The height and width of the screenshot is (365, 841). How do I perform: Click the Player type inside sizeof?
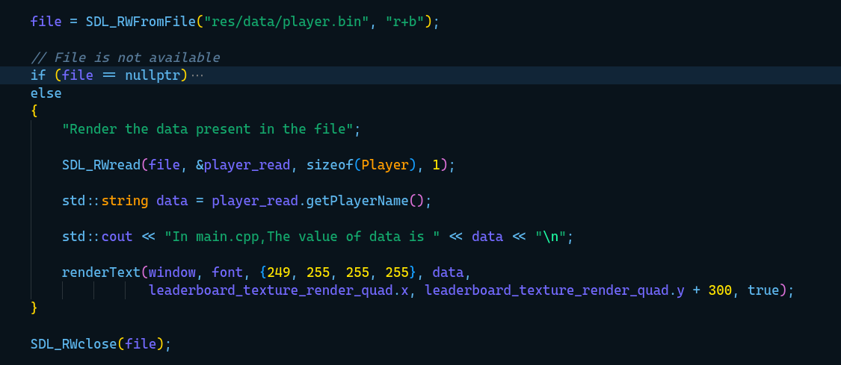(385, 165)
